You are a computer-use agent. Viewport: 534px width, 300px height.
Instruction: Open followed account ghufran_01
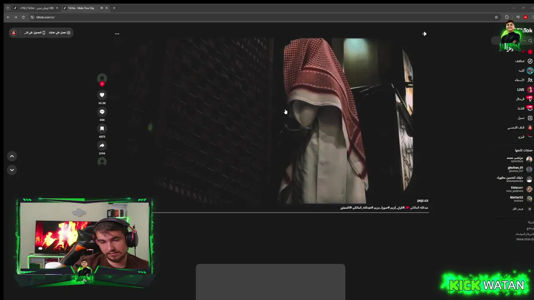520,169
